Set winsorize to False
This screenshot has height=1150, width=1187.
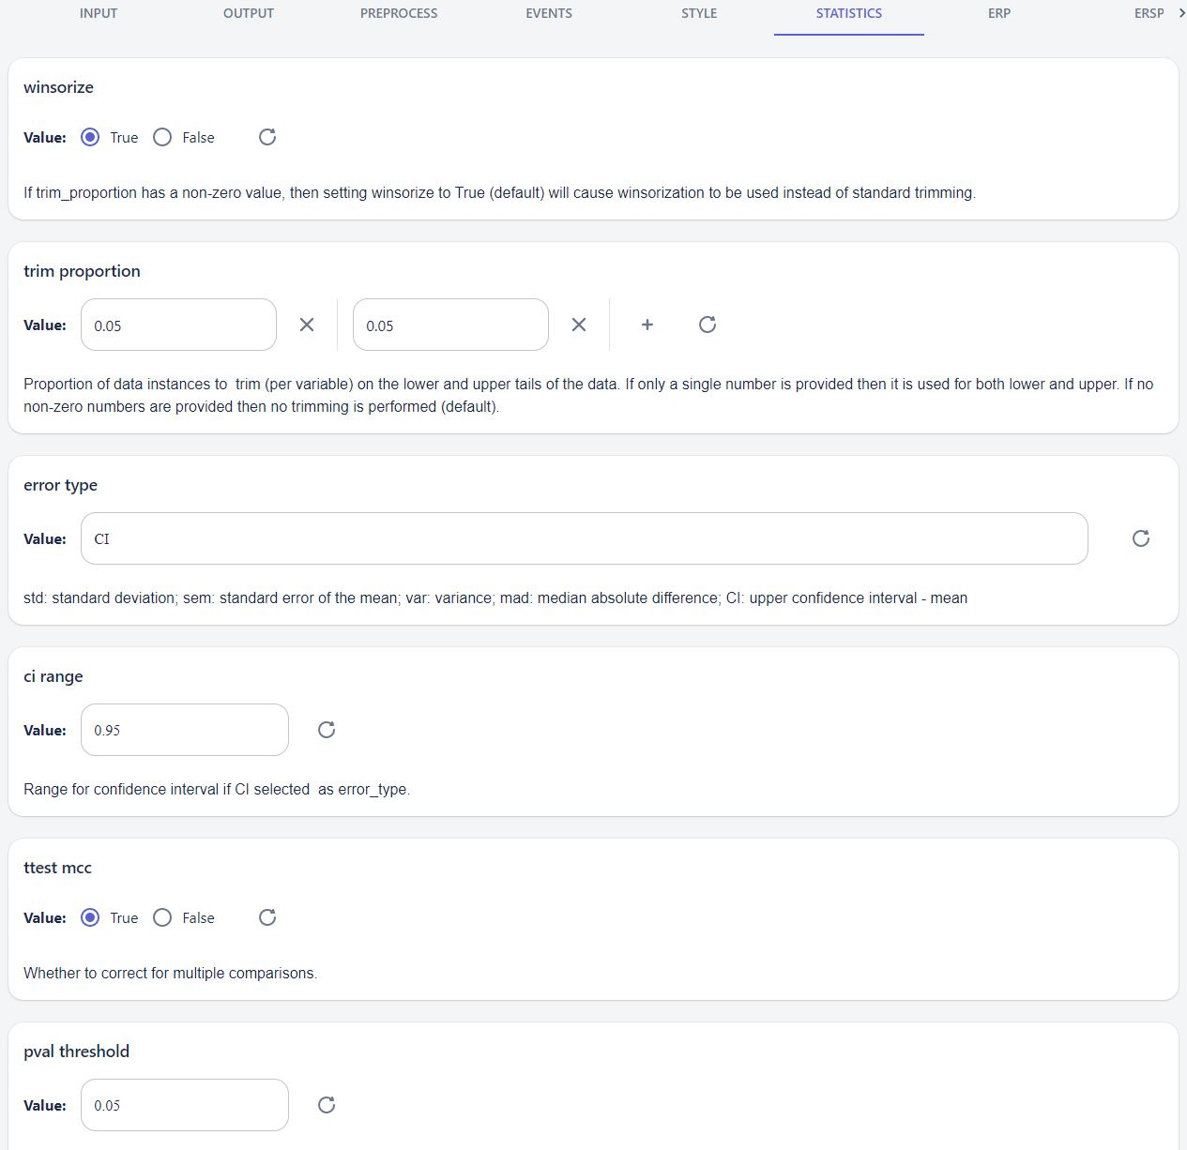pyautogui.click(x=162, y=137)
